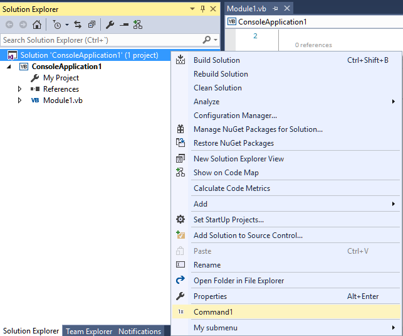
Task: Choose Command1 menu entry
Action: pos(286,312)
